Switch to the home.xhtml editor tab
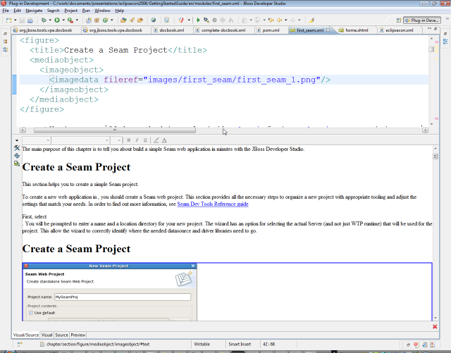451x353 pixels. pyautogui.click(x=357, y=30)
